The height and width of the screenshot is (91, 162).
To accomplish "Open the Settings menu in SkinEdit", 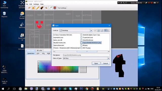I will pos(36,4).
